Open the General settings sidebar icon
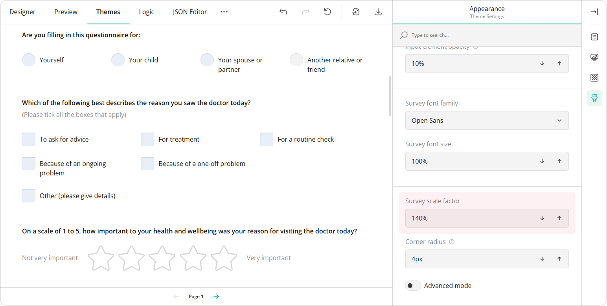The width and height of the screenshot is (607, 306). click(594, 37)
